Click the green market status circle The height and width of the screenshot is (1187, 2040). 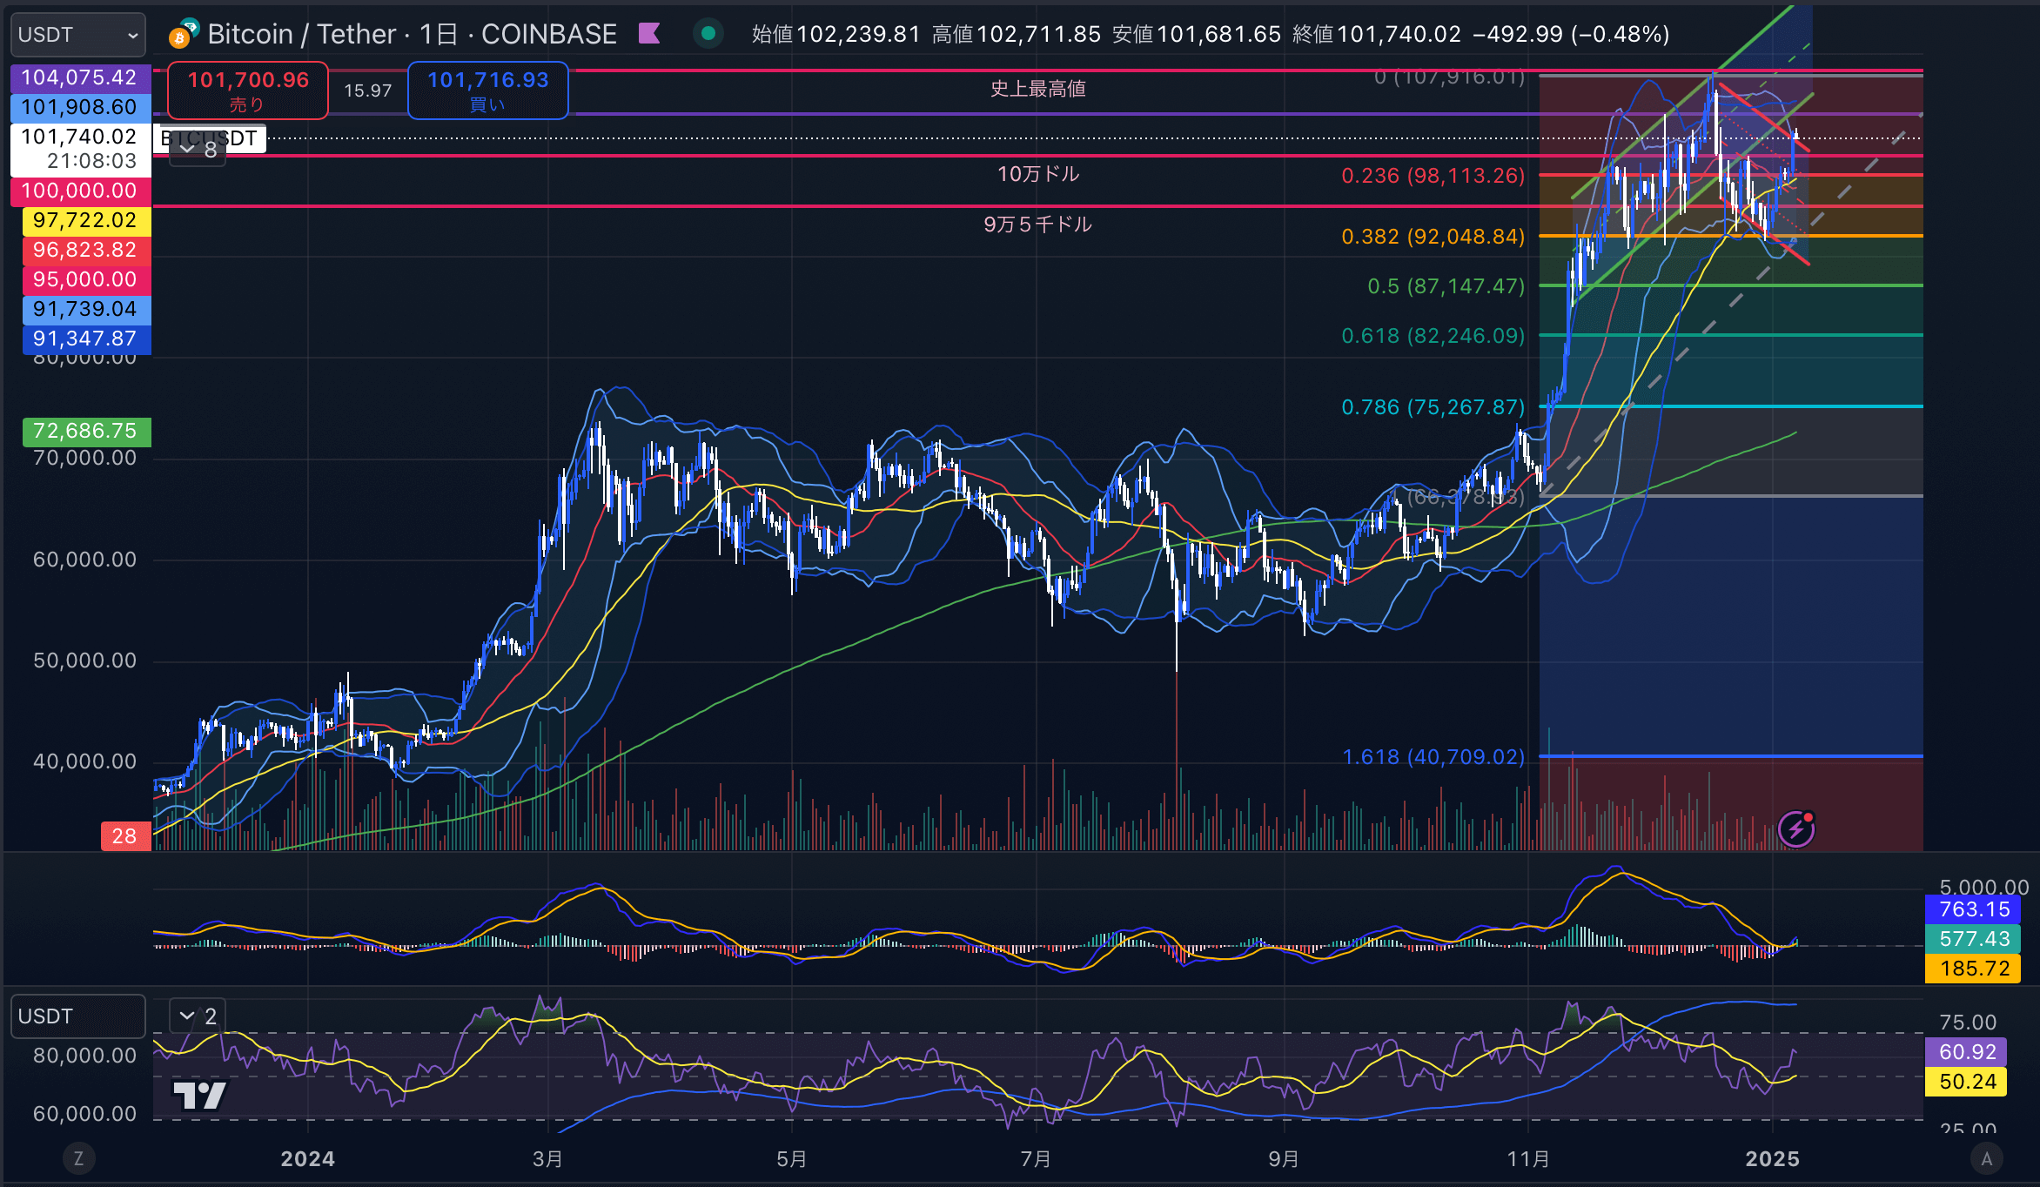point(708,34)
